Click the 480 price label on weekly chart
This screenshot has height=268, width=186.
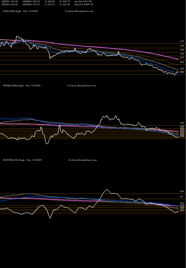182,123
